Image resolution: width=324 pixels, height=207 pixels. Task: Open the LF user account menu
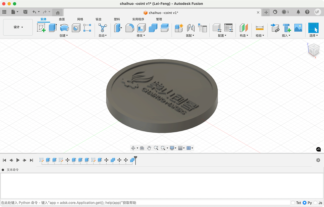pyautogui.click(x=318, y=12)
